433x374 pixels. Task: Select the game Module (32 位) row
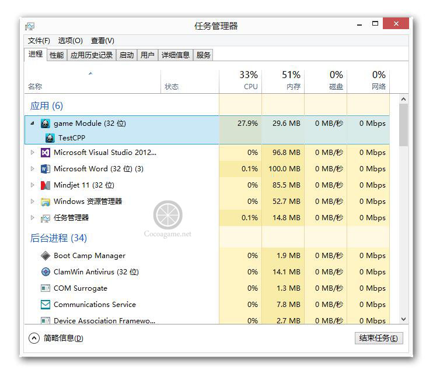207,123
